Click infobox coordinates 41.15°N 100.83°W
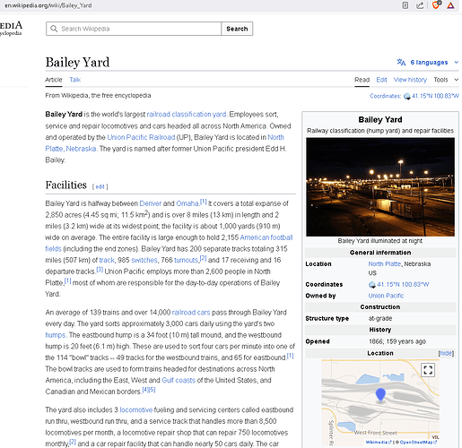The width and height of the screenshot is (462, 448). pos(403,284)
